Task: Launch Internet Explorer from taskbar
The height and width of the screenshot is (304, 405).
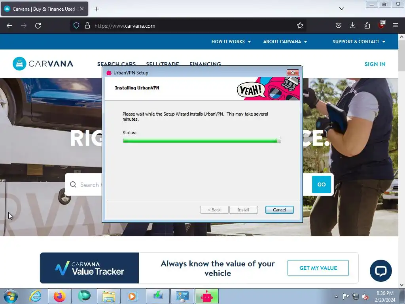Action: pyautogui.click(x=35, y=296)
